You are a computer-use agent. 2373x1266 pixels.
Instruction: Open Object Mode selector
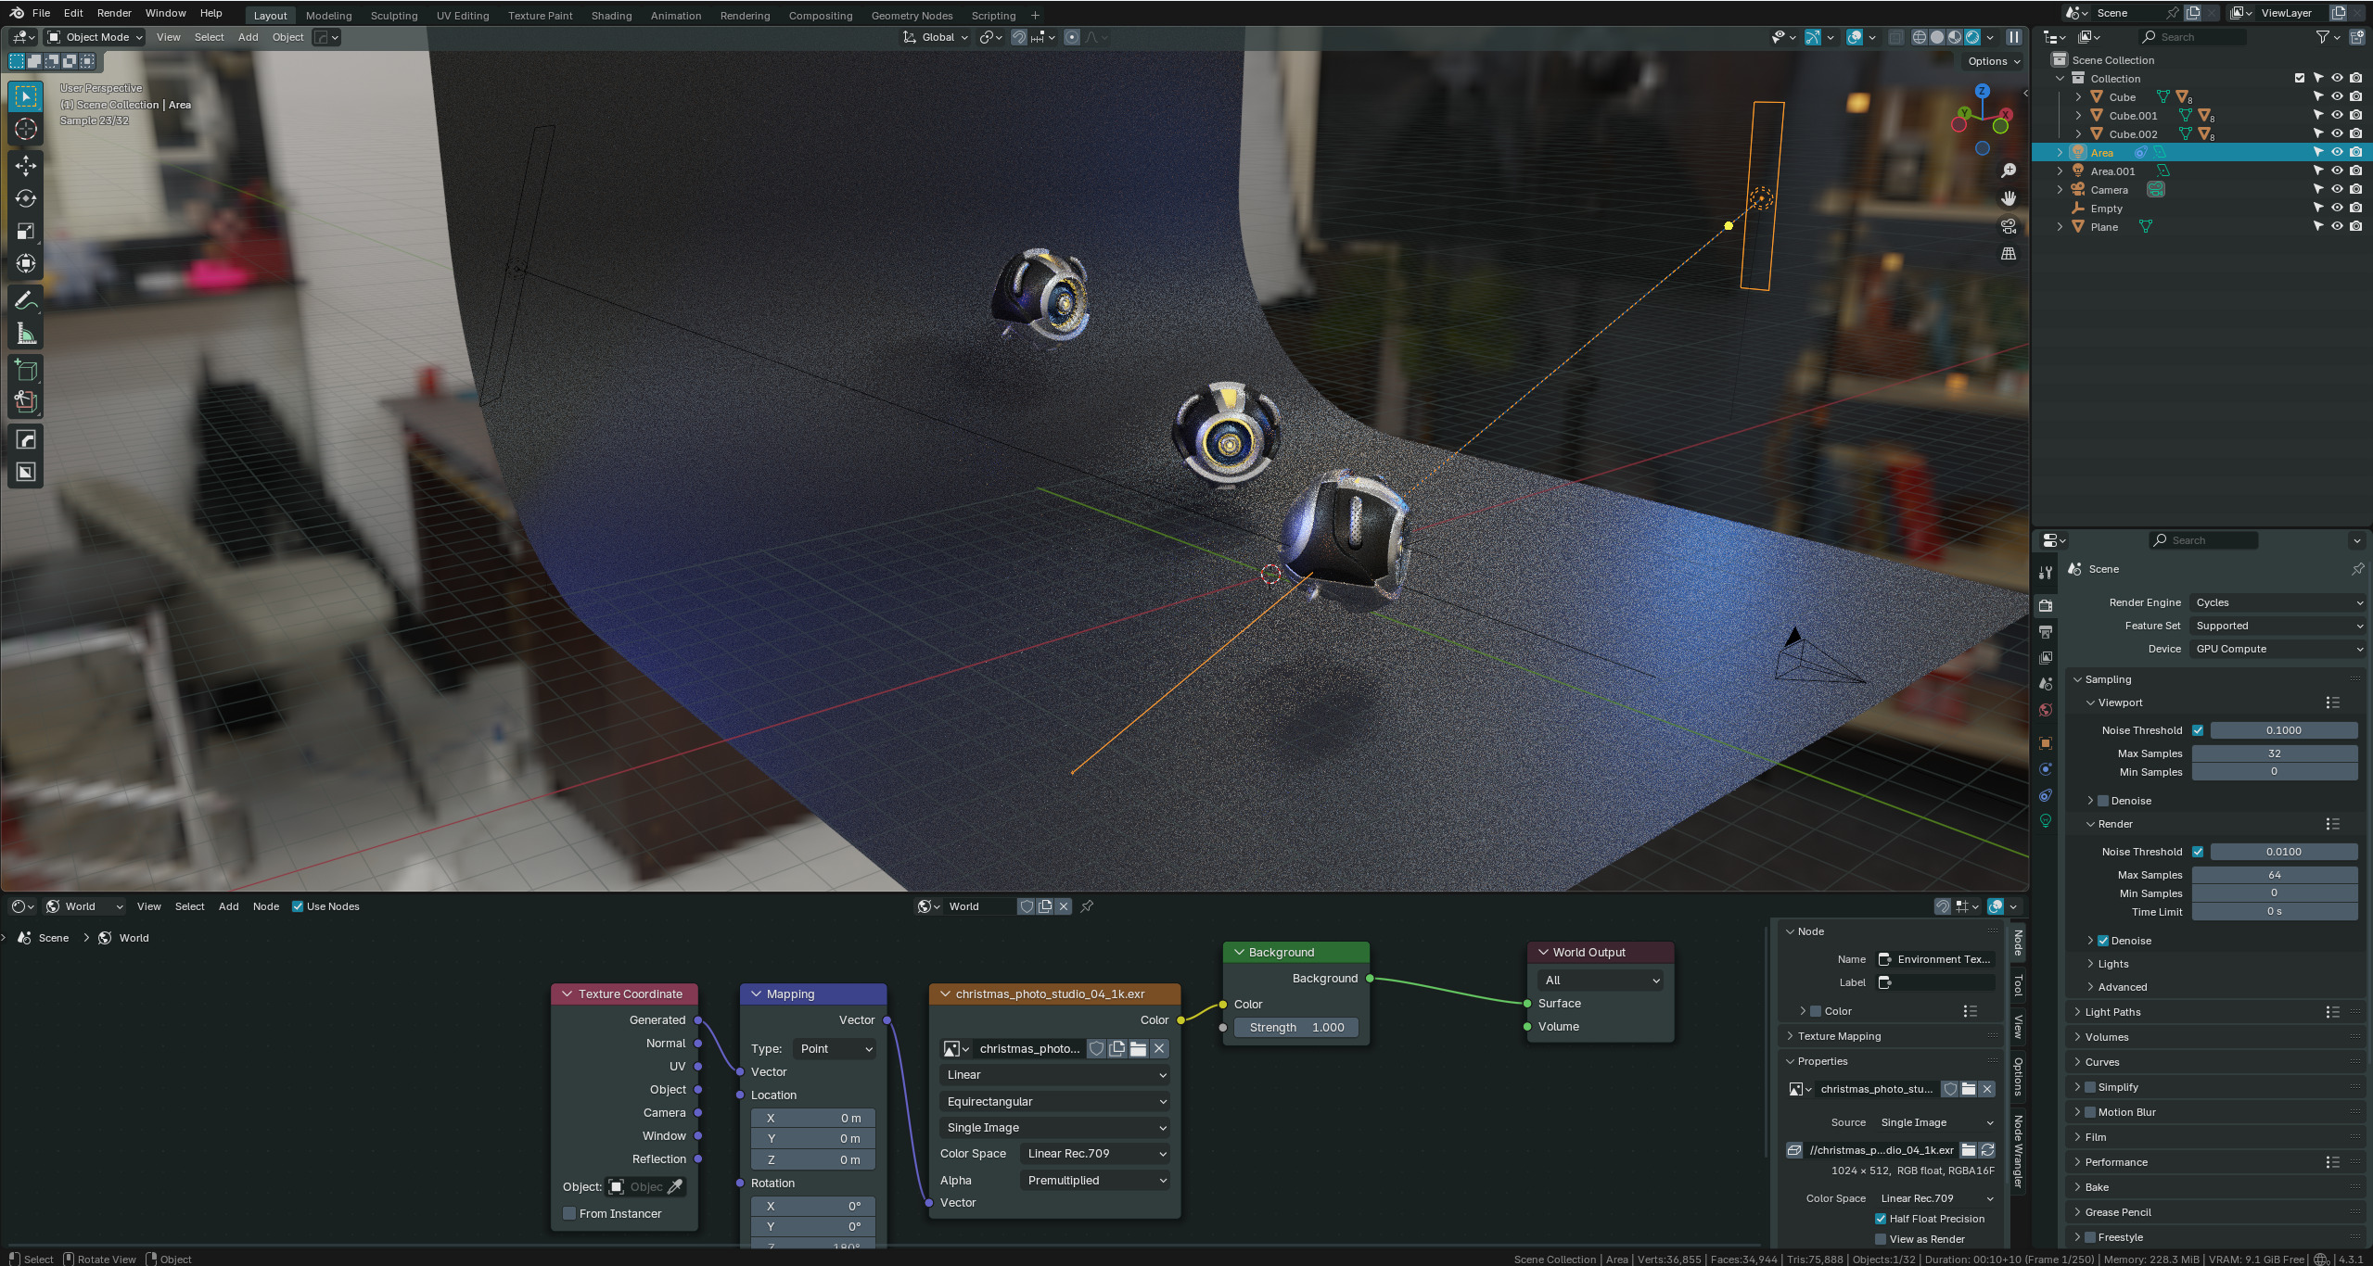point(96,37)
